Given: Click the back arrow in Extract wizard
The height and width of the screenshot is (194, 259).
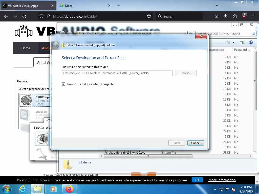Looking at the screenshot, I should tap(56, 45).
